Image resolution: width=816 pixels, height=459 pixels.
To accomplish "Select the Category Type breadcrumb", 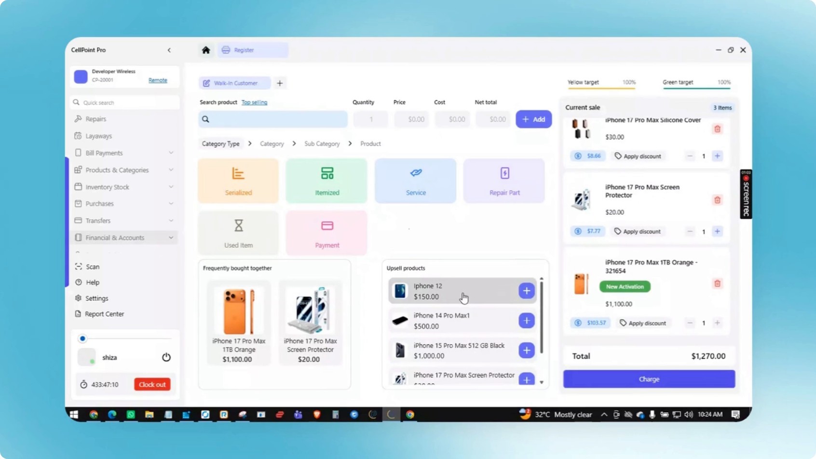I will [220, 144].
